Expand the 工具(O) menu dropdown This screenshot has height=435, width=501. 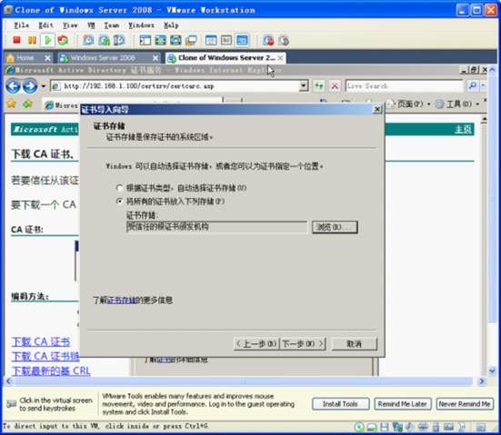tap(477, 104)
